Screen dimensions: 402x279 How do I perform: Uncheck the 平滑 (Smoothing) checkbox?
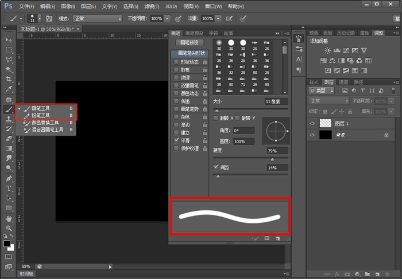tap(176, 140)
